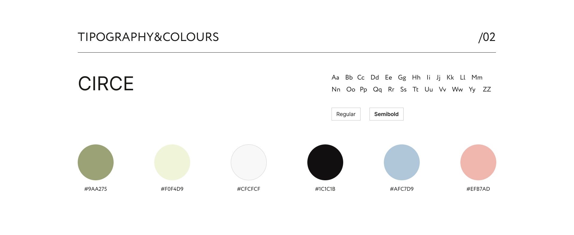The width and height of the screenshot is (574, 235).
Task: Click the #1C1C1B hex code label
Action: coord(325,189)
